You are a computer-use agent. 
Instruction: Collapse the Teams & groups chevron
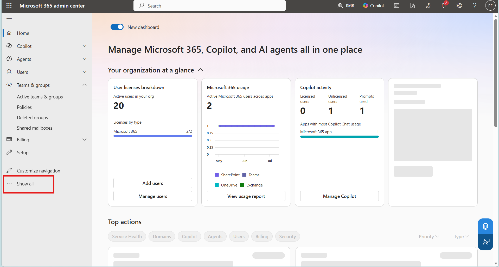point(85,85)
